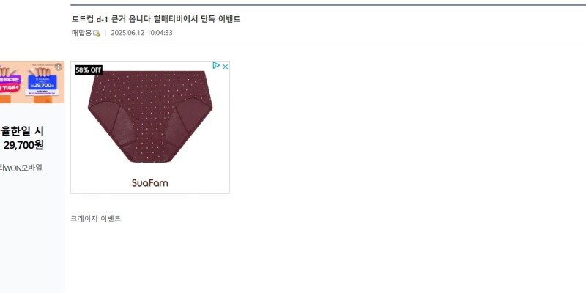Click the orange strip below the blue card
Viewport: 586px width, 293px height.
coord(44,100)
